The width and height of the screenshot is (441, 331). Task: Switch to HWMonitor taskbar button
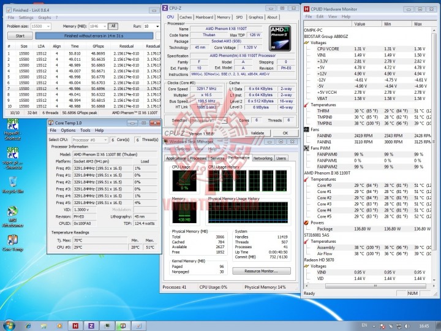75,326
